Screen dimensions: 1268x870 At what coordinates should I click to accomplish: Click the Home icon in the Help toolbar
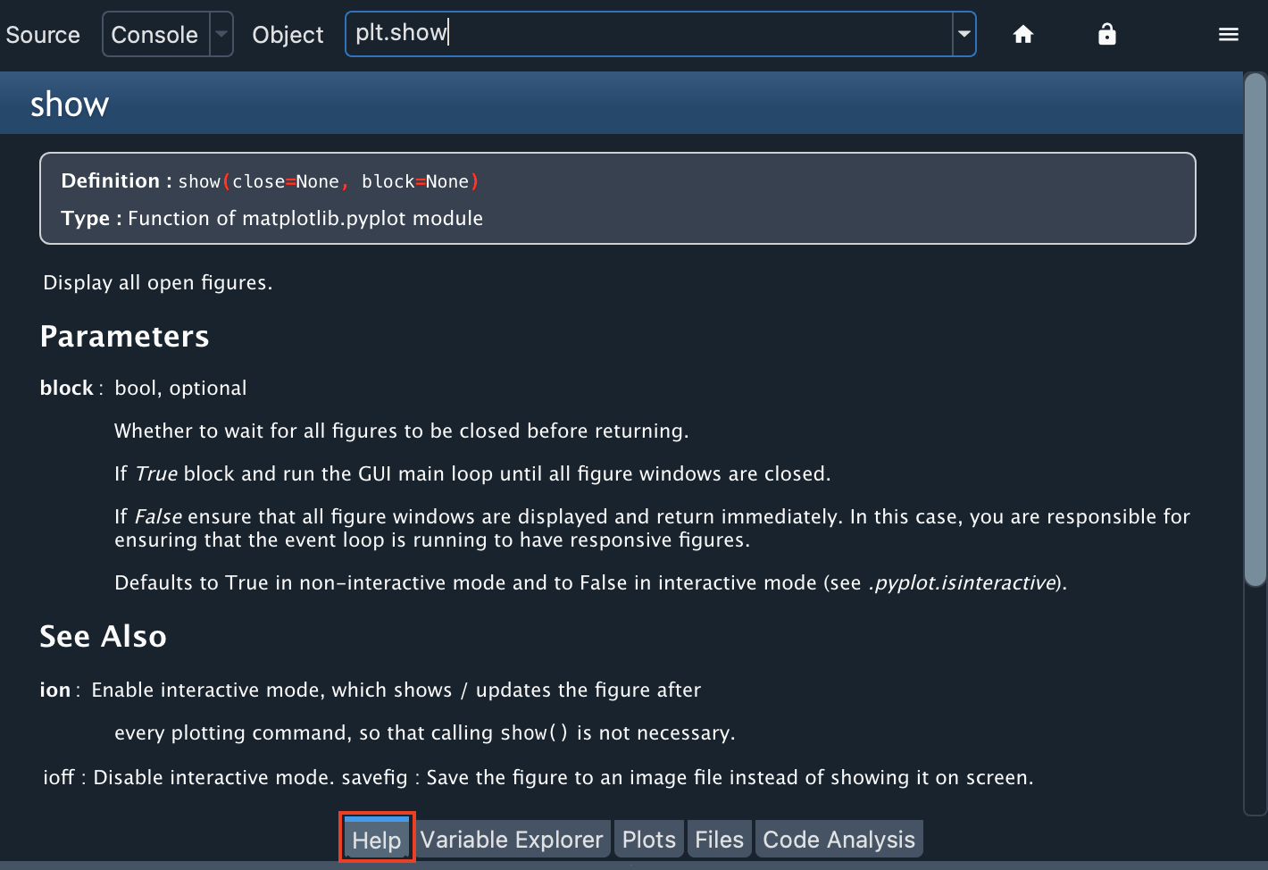[1022, 34]
